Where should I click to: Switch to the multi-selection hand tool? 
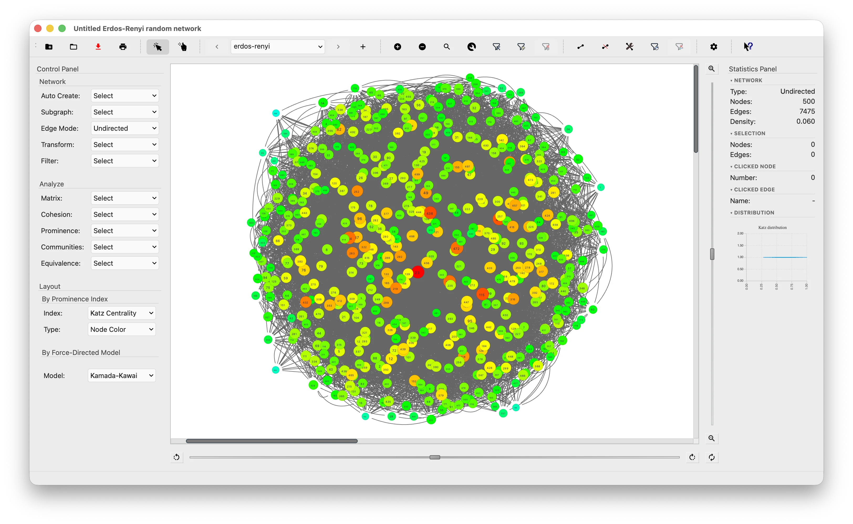[x=182, y=47]
